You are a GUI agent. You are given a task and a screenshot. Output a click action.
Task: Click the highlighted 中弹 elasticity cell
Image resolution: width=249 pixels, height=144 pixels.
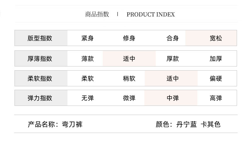(172, 98)
